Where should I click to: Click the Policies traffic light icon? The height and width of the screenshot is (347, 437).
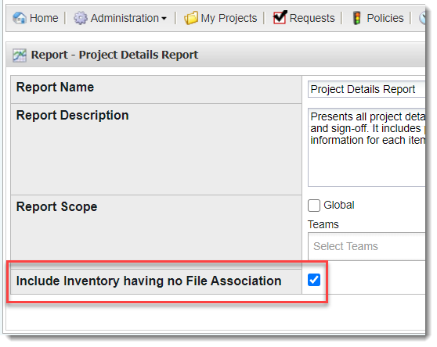click(357, 18)
